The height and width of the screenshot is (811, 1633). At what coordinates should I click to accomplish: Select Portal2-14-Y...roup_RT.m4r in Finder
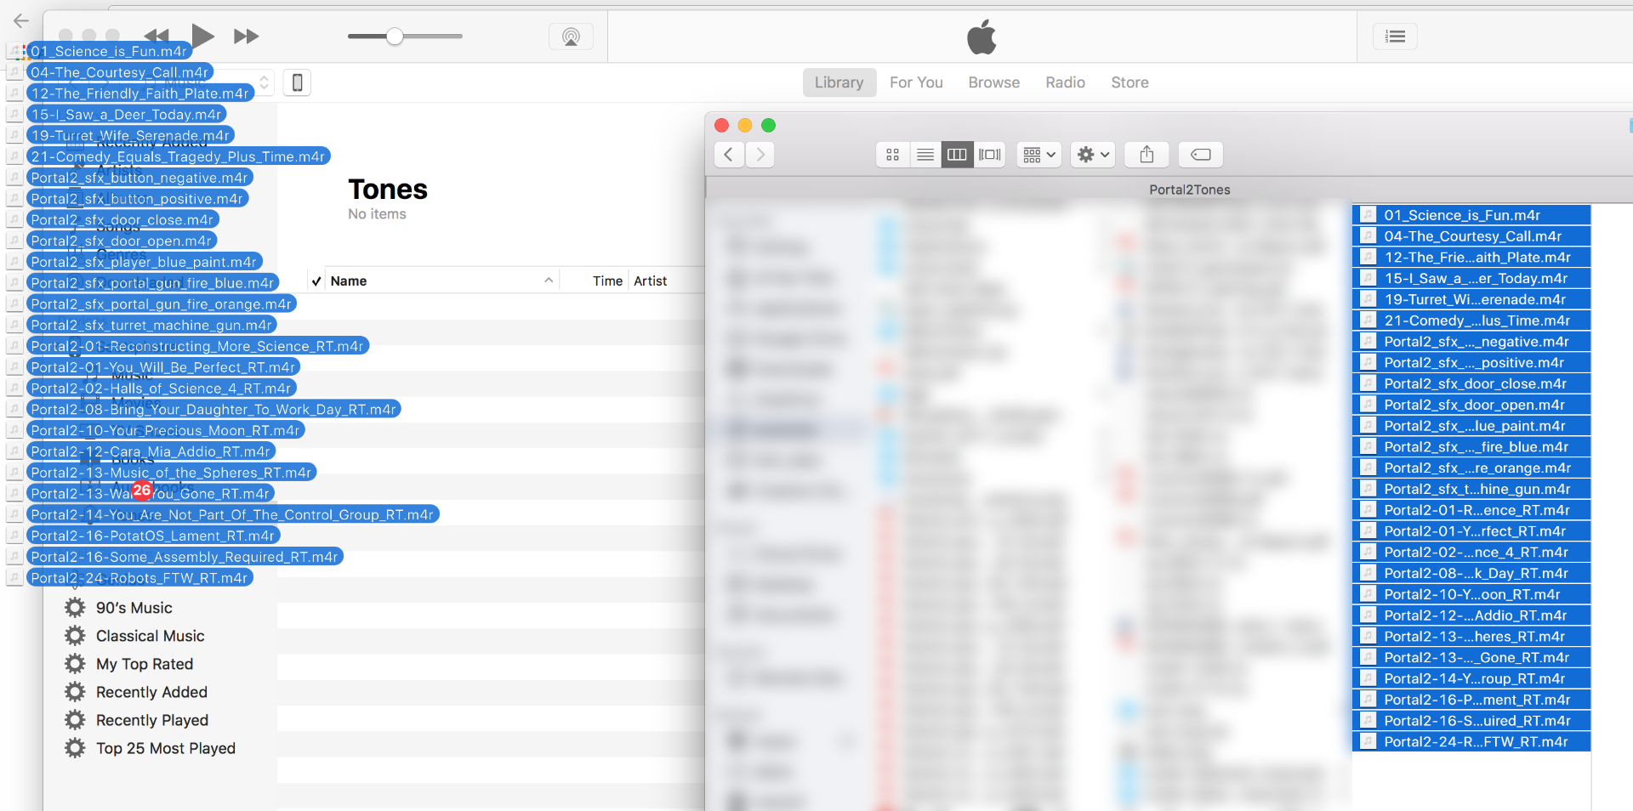[x=1471, y=679]
